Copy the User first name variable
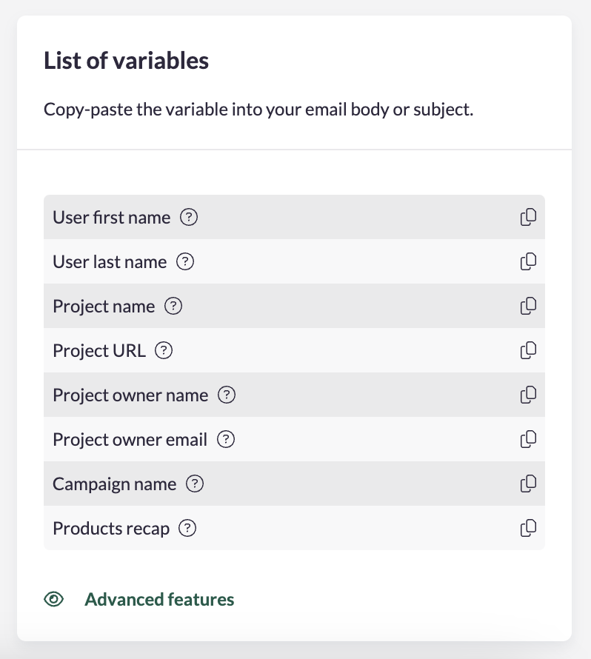Screen dimensions: 591x659 coord(528,218)
